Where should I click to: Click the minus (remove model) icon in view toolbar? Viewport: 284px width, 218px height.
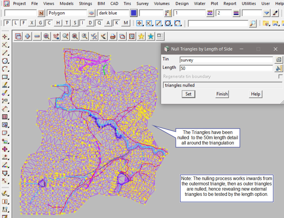click(x=37, y=36)
